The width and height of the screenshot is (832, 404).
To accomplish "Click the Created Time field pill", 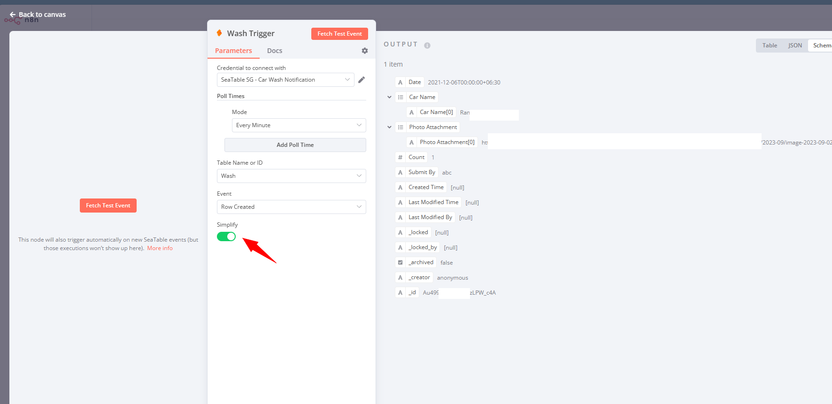I will click(421, 187).
